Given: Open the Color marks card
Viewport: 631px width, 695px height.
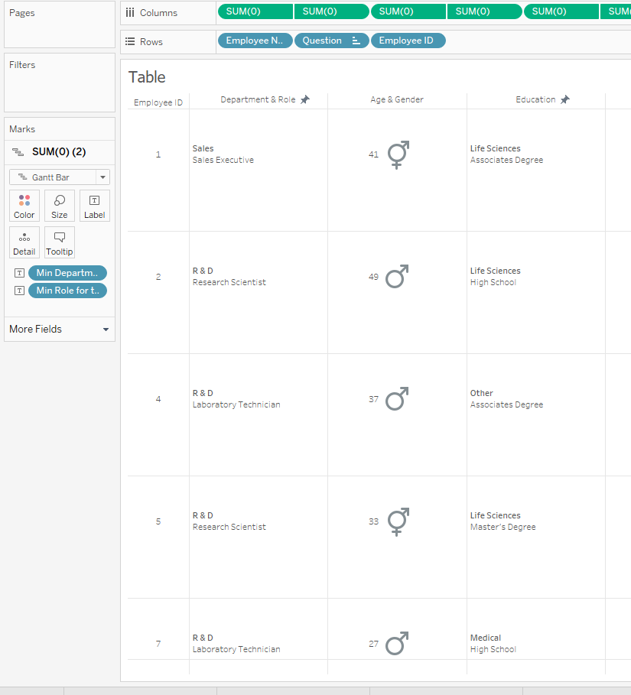Looking at the screenshot, I should 24,206.
